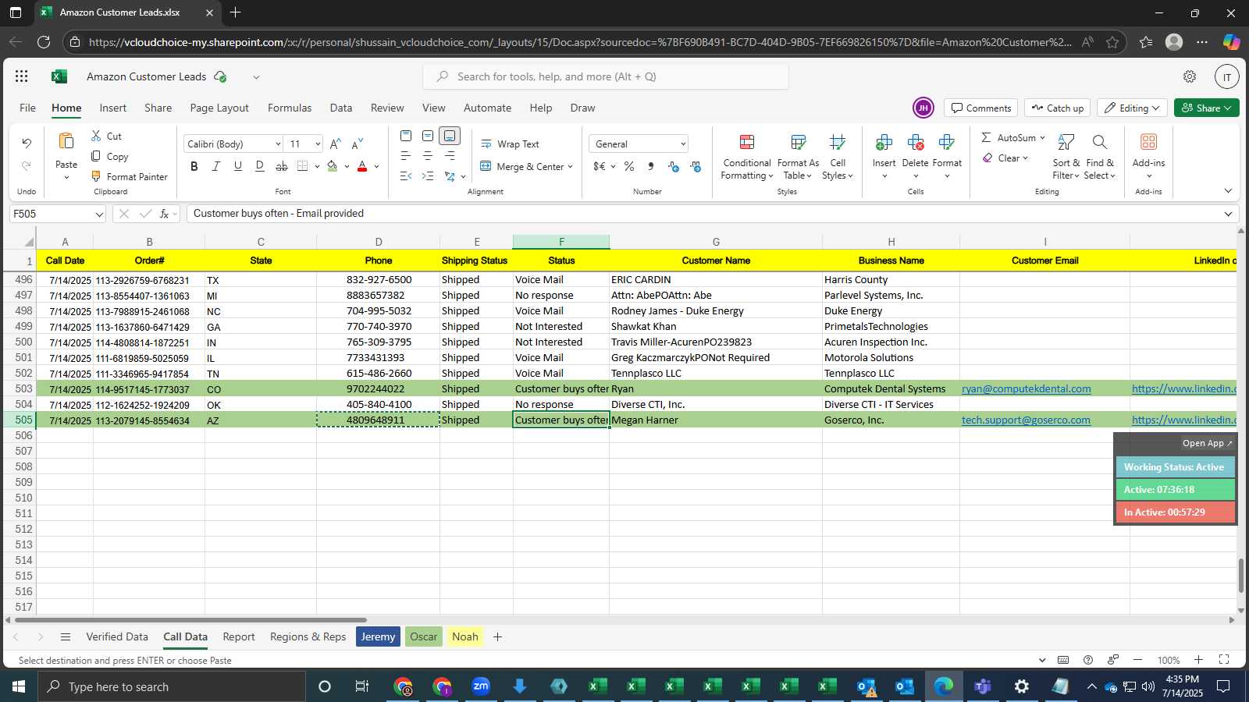Open the tech.support@goserco.com email link
1249x702 pixels.
coord(1026,420)
